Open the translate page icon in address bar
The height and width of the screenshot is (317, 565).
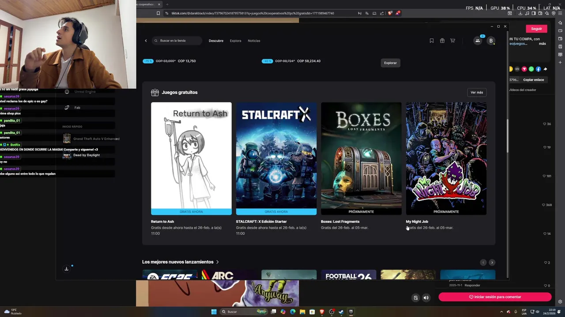coord(367,13)
